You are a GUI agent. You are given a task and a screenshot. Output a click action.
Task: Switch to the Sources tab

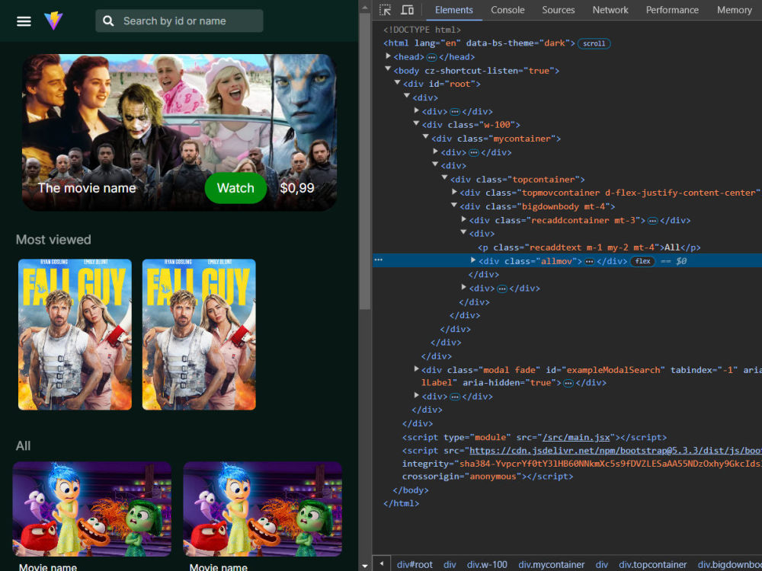[x=559, y=10]
